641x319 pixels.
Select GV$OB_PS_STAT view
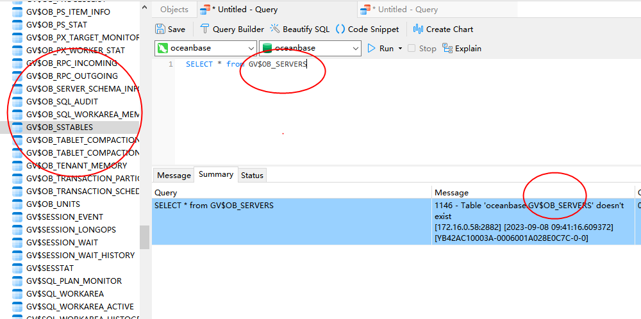tap(57, 25)
